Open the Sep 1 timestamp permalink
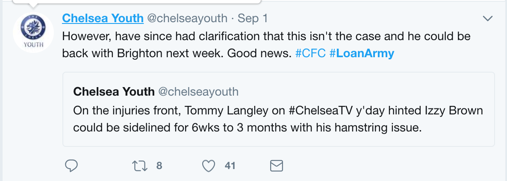 [x=253, y=18]
